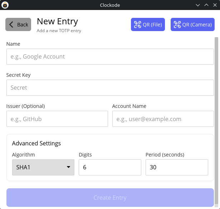Focus the Account Name field

click(x=163, y=119)
